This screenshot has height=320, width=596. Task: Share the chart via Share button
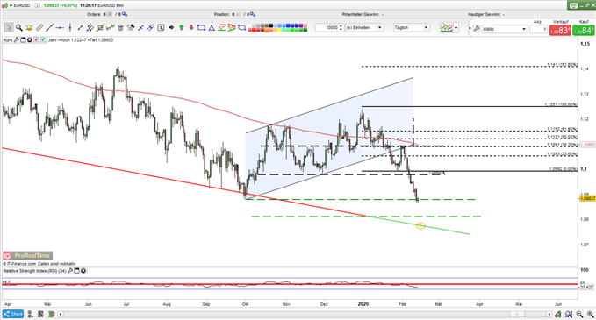[13, 314]
